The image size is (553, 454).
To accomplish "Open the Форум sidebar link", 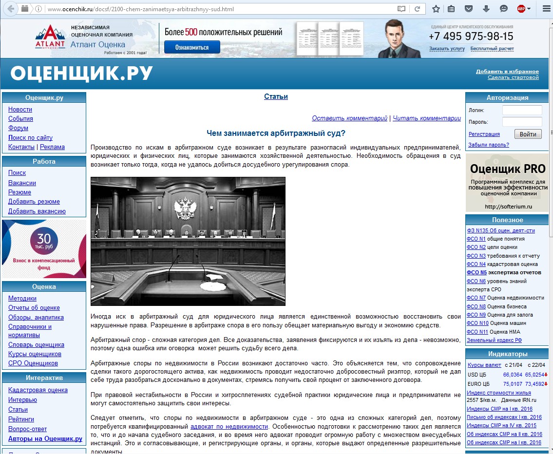I will pos(18,128).
